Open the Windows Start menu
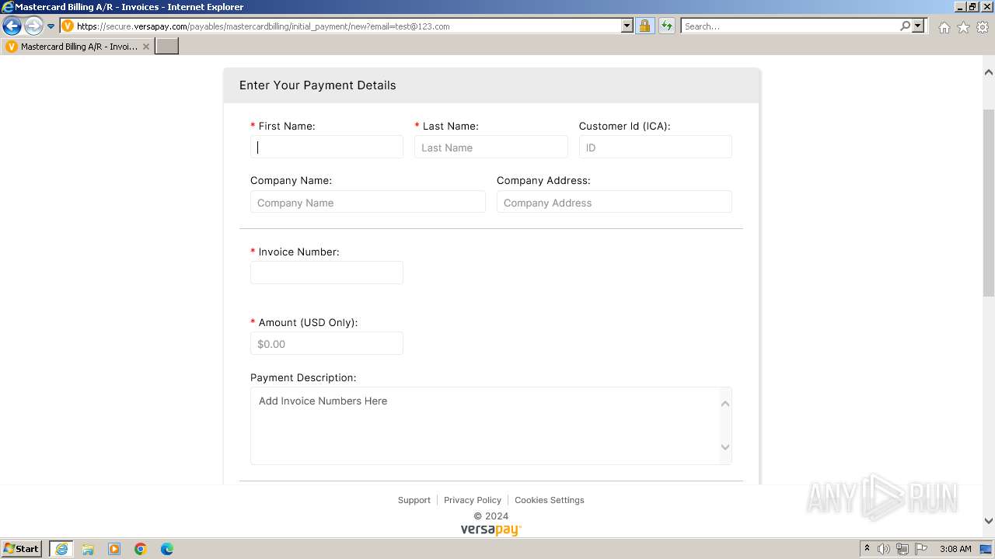 [x=22, y=549]
